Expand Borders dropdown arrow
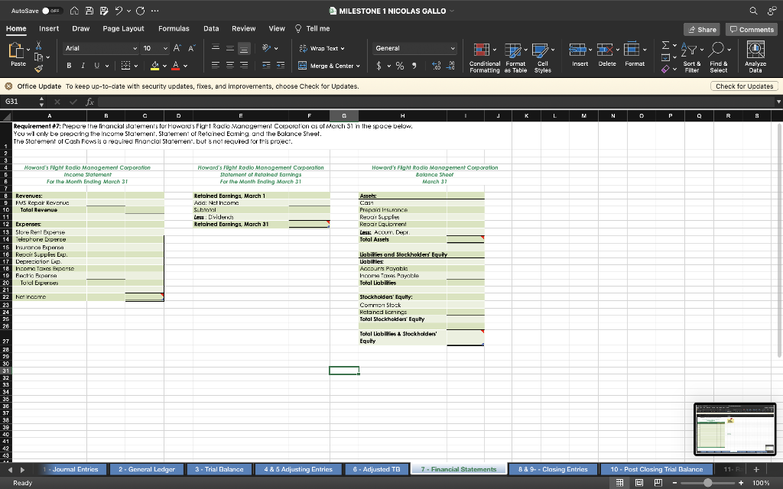The height and width of the screenshot is (489, 783). tap(135, 66)
